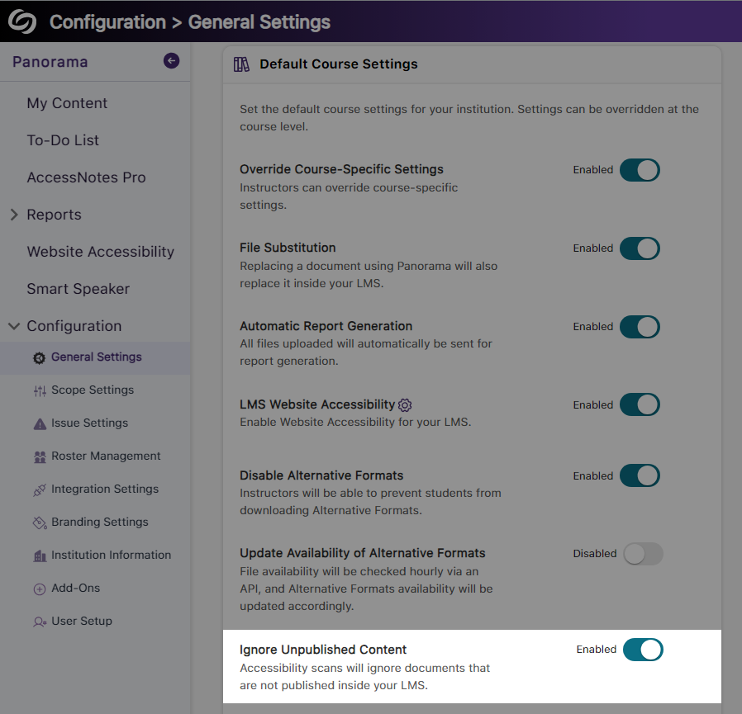This screenshot has height=714, width=742.
Task: Expand the Reports section chevron
Action: click(x=14, y=215)
